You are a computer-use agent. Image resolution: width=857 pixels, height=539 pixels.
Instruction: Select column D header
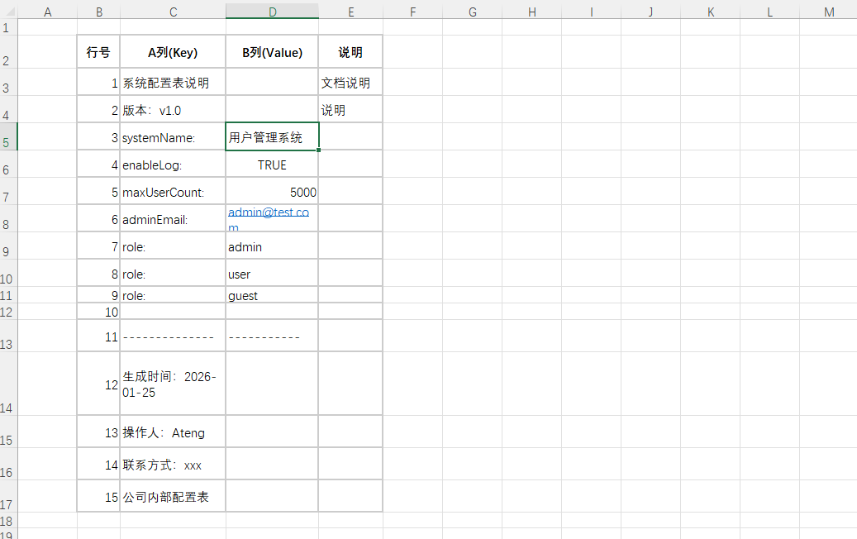click(x=272, y=12)
